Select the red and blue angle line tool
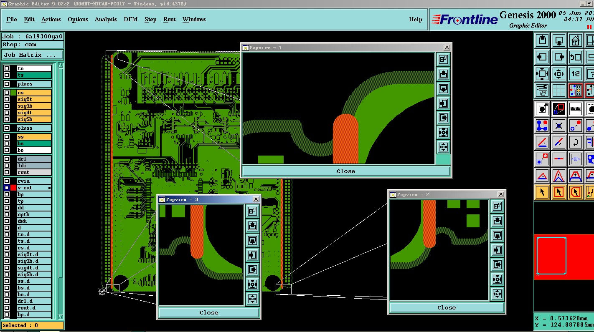Viewport: 594px width, 332px height. 542,142
